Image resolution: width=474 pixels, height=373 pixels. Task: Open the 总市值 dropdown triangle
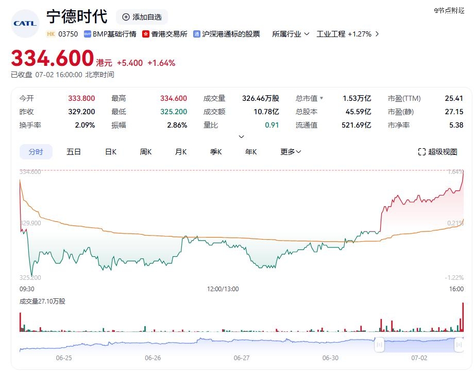tap(321, 98)
